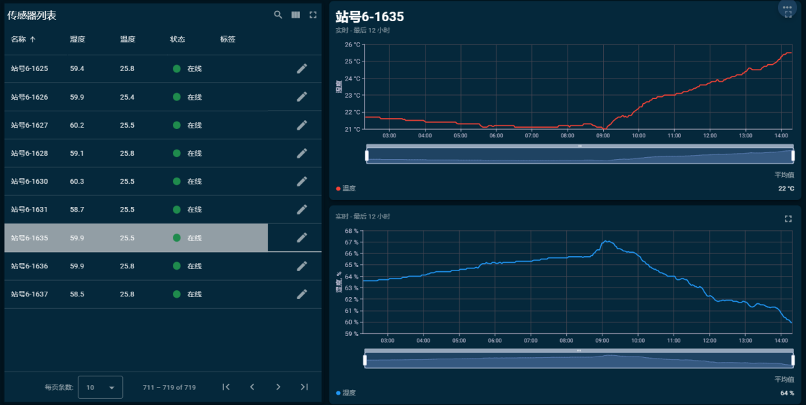Viewport: 806px width, 405px height.
Task: Click the left handle of temperature range slider
Action: [x=367, y=156]
